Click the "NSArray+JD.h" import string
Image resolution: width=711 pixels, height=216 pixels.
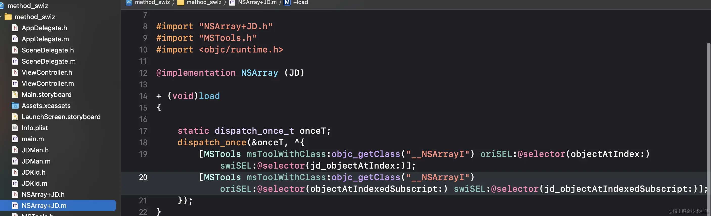tap(236, 26)
